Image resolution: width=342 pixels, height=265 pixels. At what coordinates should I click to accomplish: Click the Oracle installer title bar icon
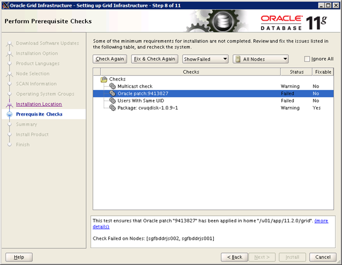tap(5, 5)
